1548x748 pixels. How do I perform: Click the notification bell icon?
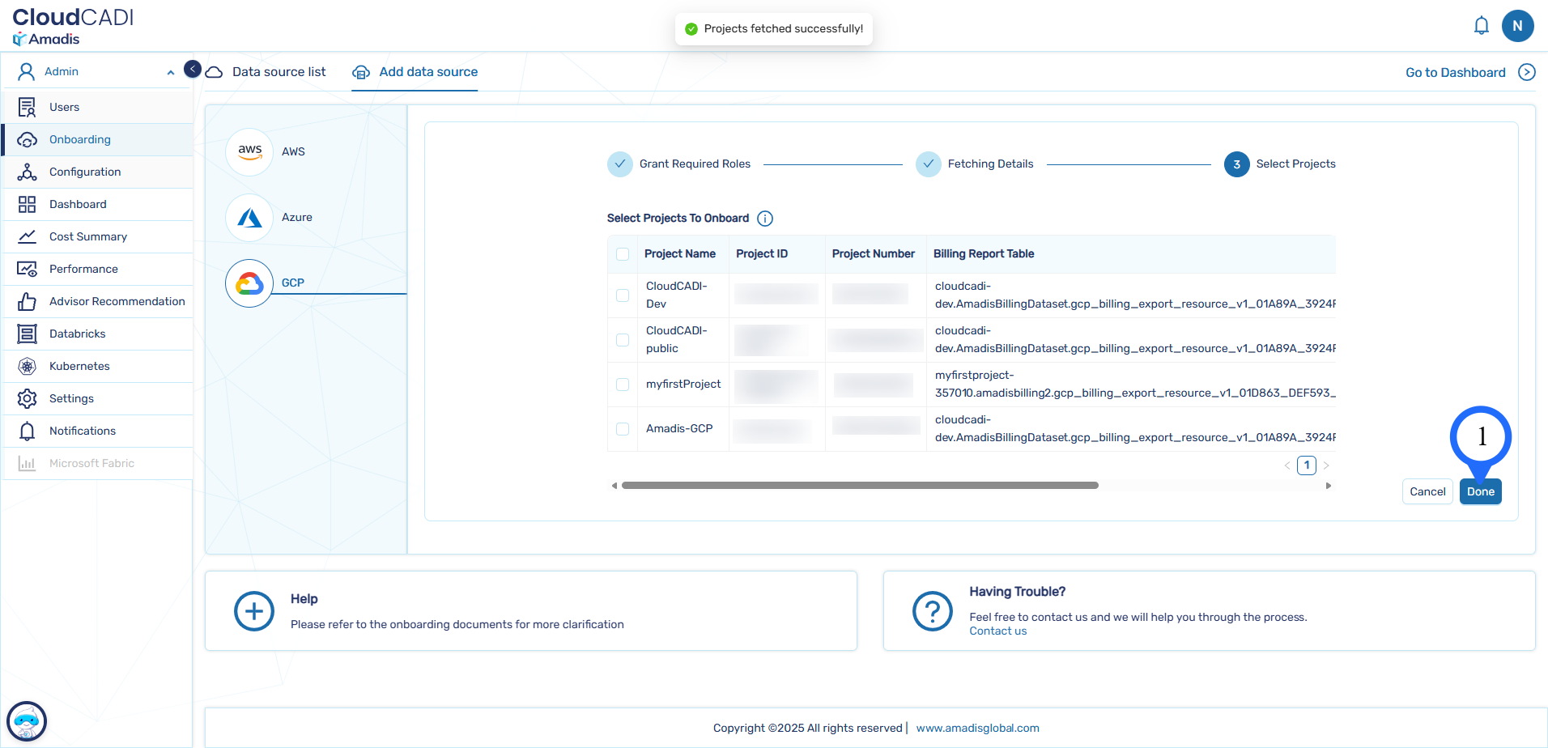pos(1481,26)
